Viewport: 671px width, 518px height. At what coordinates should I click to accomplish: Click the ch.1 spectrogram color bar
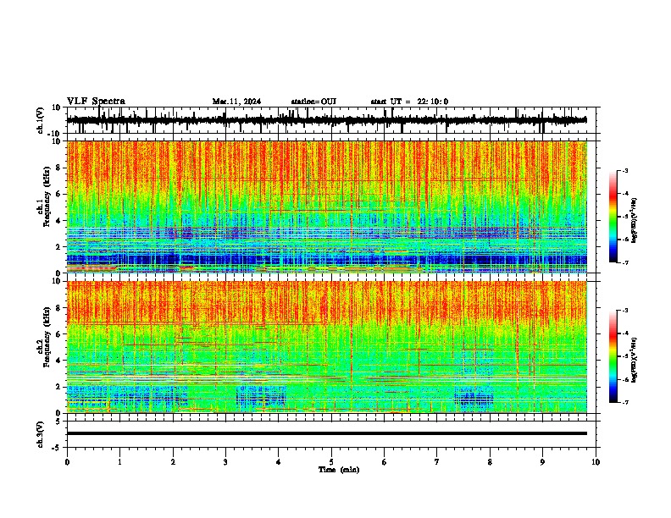pyautogui.click(x=613, y=217)
